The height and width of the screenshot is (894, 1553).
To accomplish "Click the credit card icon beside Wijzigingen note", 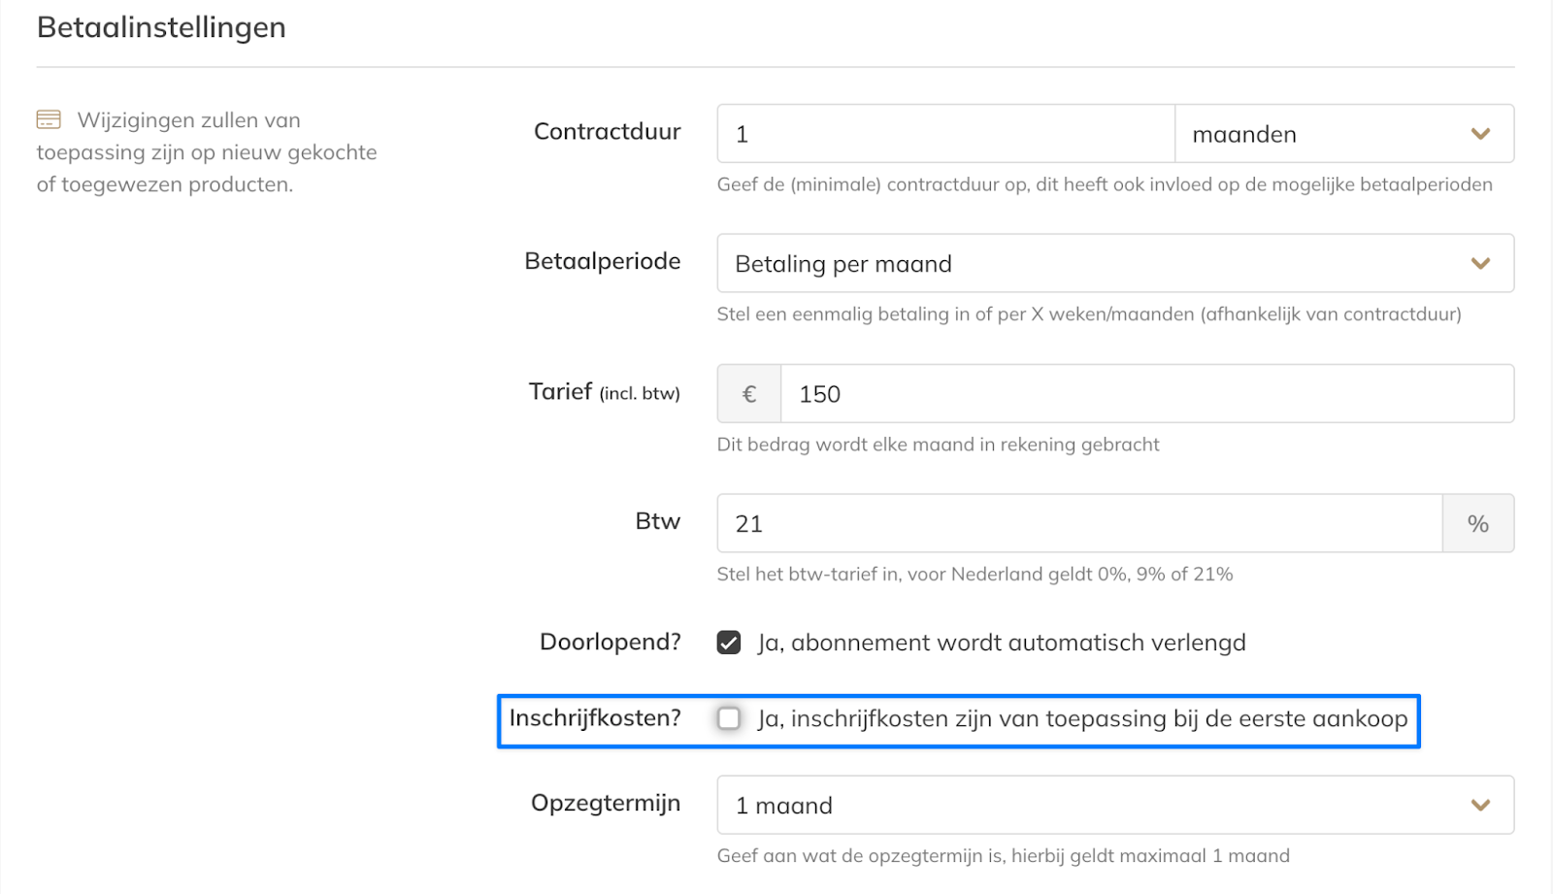I will pos(49,119).
